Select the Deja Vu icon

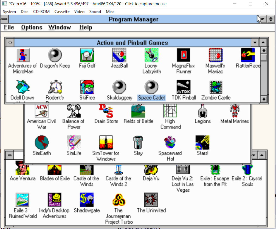151,170
